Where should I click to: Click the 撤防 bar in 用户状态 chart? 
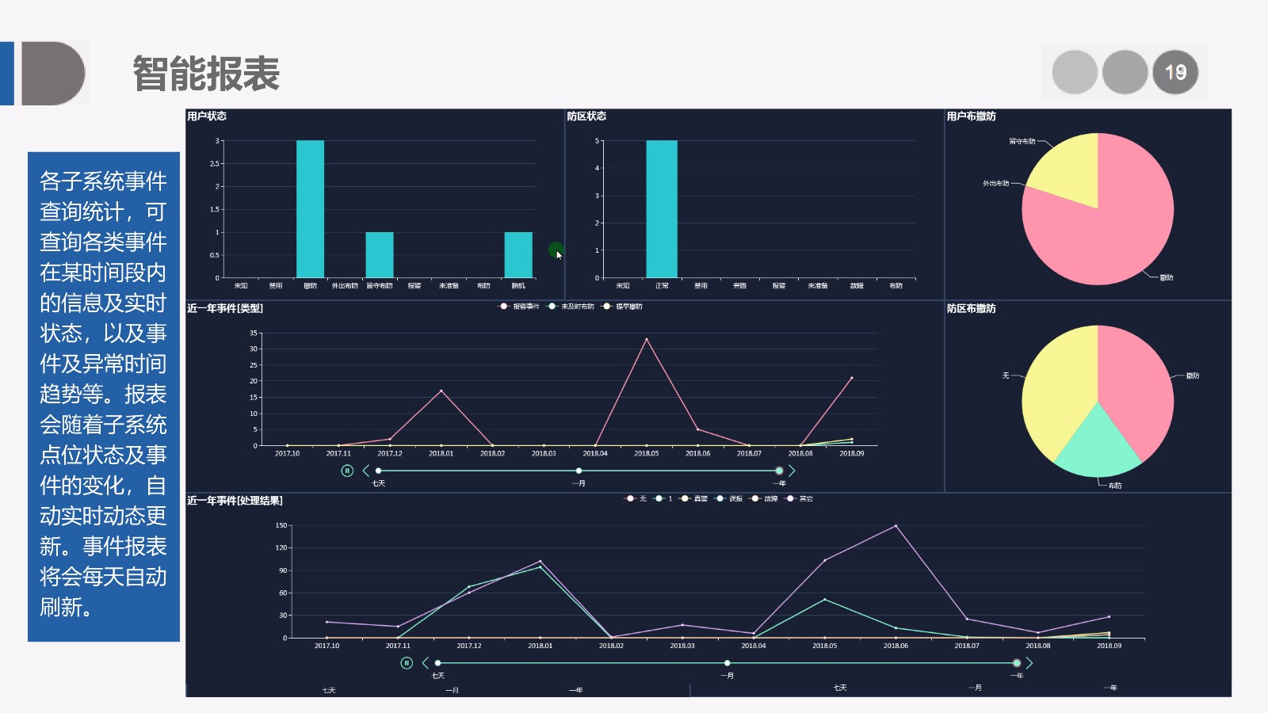[310, 209]
